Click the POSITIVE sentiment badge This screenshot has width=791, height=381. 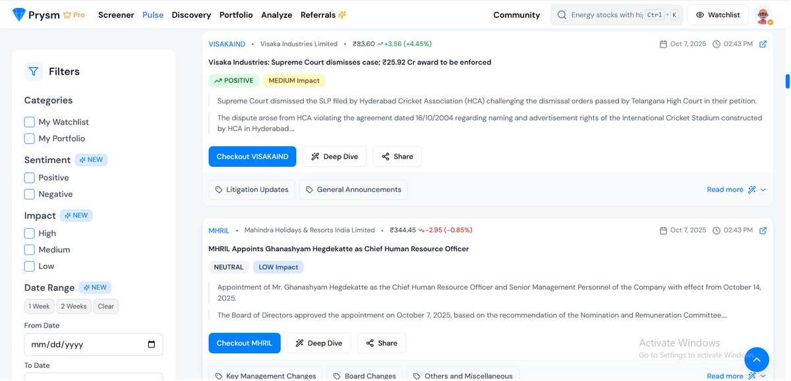click(234, 80)
